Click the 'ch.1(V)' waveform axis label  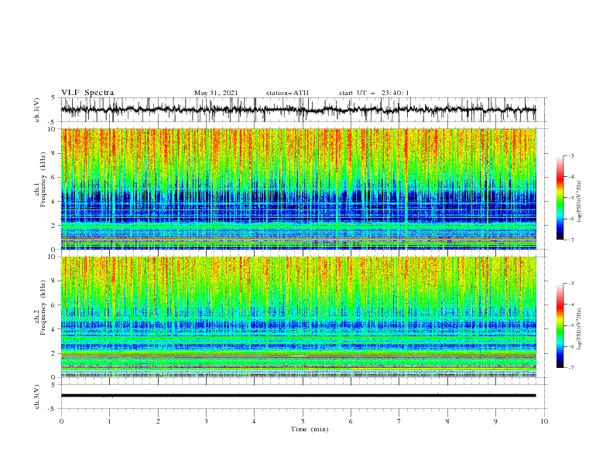click(37, 110)
